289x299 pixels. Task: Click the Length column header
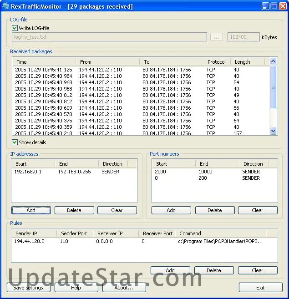pos(249,62)
